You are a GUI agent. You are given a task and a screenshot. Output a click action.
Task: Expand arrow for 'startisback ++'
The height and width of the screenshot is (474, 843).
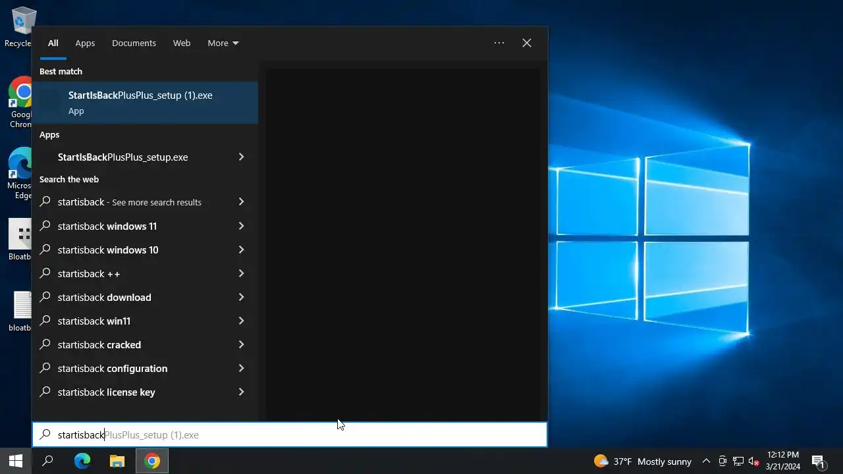coord(241,273)
